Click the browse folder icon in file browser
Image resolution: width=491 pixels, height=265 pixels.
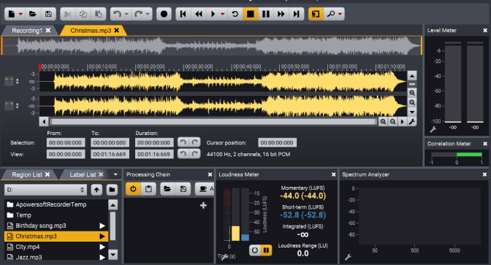[x=112, y=190]
